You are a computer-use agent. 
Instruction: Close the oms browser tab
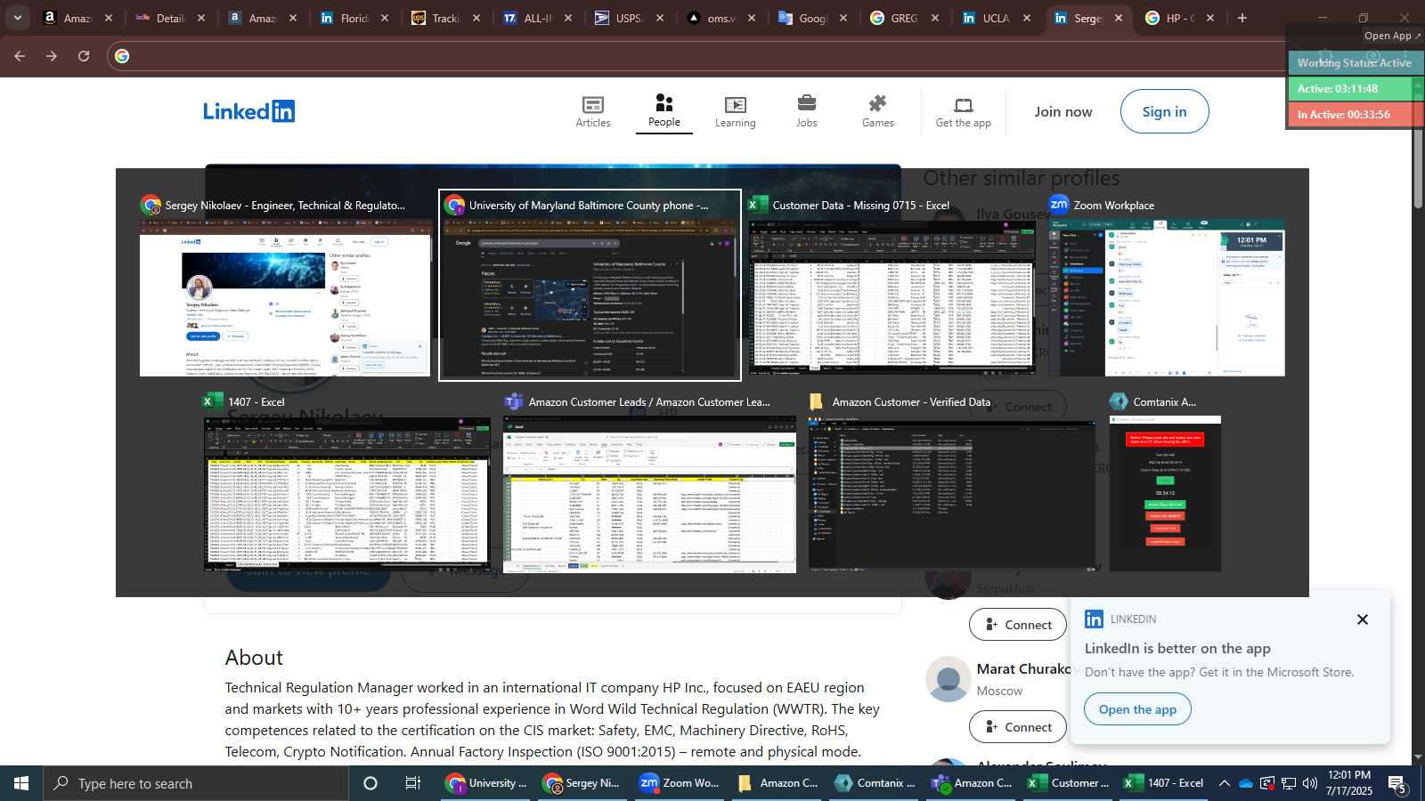coord(752,18)
